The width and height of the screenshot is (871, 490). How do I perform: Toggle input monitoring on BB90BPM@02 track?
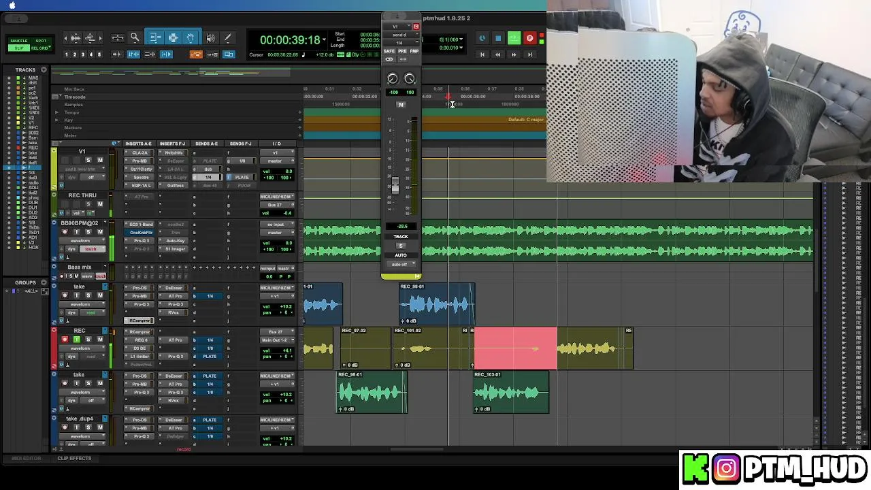click(76, 232)
